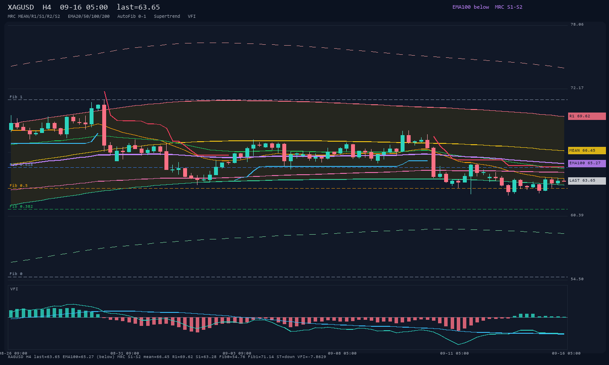Select the VFI legend entry in the header
Screen dimensions: 609x365
192,17
